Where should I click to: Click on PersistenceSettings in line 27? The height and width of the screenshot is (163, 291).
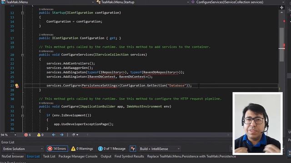[100, 86]
